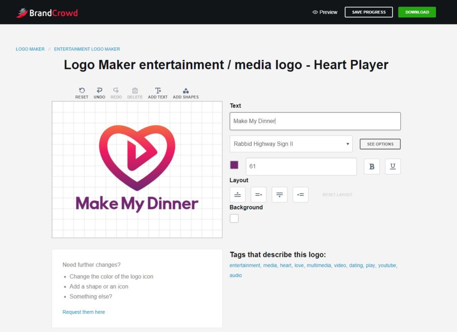Screen dimensions: 457x332
Task: Open the white Background color swatch
Action: (234, 218)
